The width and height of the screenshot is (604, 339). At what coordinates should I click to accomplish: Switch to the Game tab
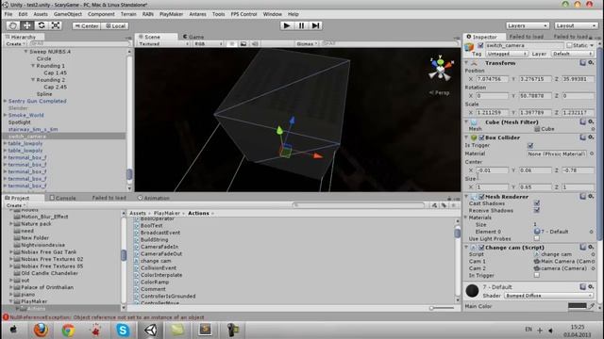click(x=193, y=37)
